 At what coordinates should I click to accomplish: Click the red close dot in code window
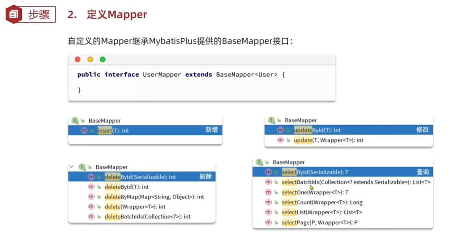(78, 59)
